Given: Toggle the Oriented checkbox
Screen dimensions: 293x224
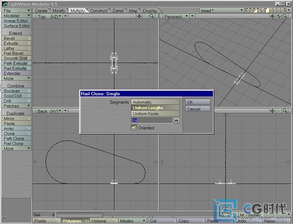Looking at the screenshot, I should (134, 128).
